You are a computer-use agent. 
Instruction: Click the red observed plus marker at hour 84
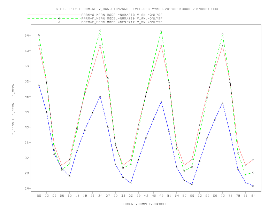pyautogui.click(x=253, y=159)
